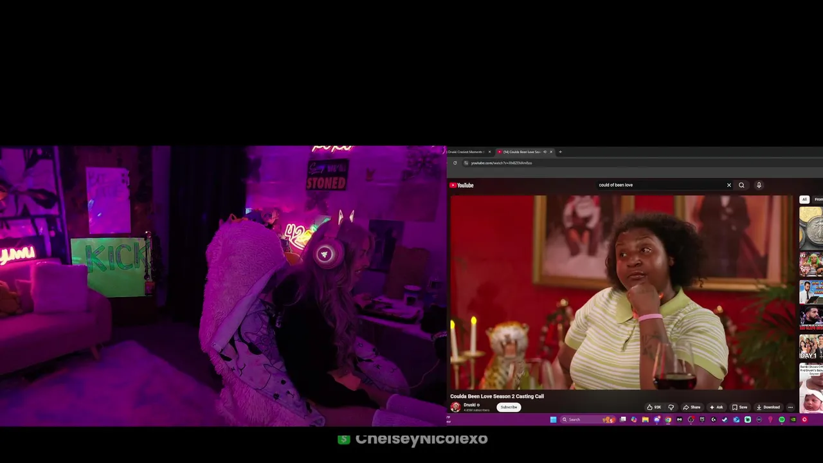Start voice search with microphone icon
This screenshot has height=463, width=823.
pos(759,185)
